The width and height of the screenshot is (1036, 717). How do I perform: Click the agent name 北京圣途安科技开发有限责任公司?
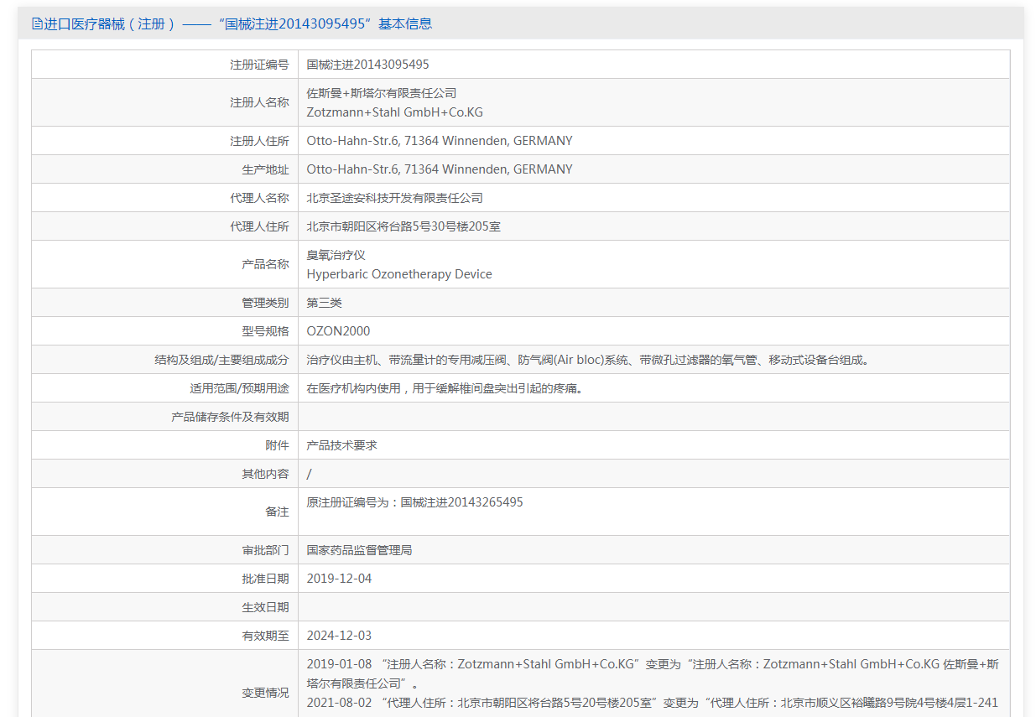pyautogui.click(x=395, y=198)
